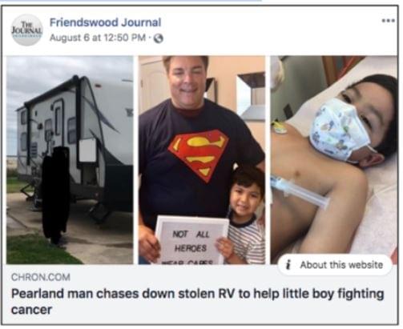Open the man in Superman shirt photo
Screen dimensions: 403x329
(202, 160)
